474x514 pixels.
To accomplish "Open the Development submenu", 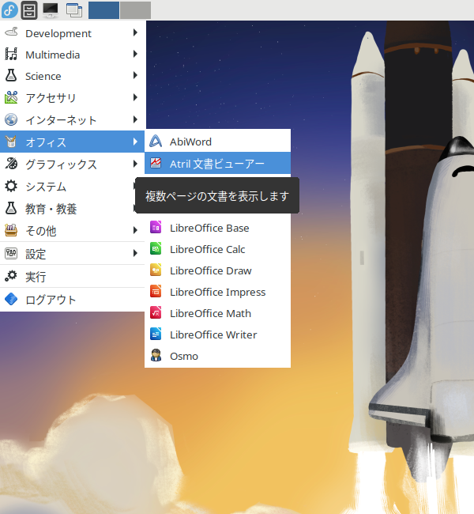I will click(72, 33).
